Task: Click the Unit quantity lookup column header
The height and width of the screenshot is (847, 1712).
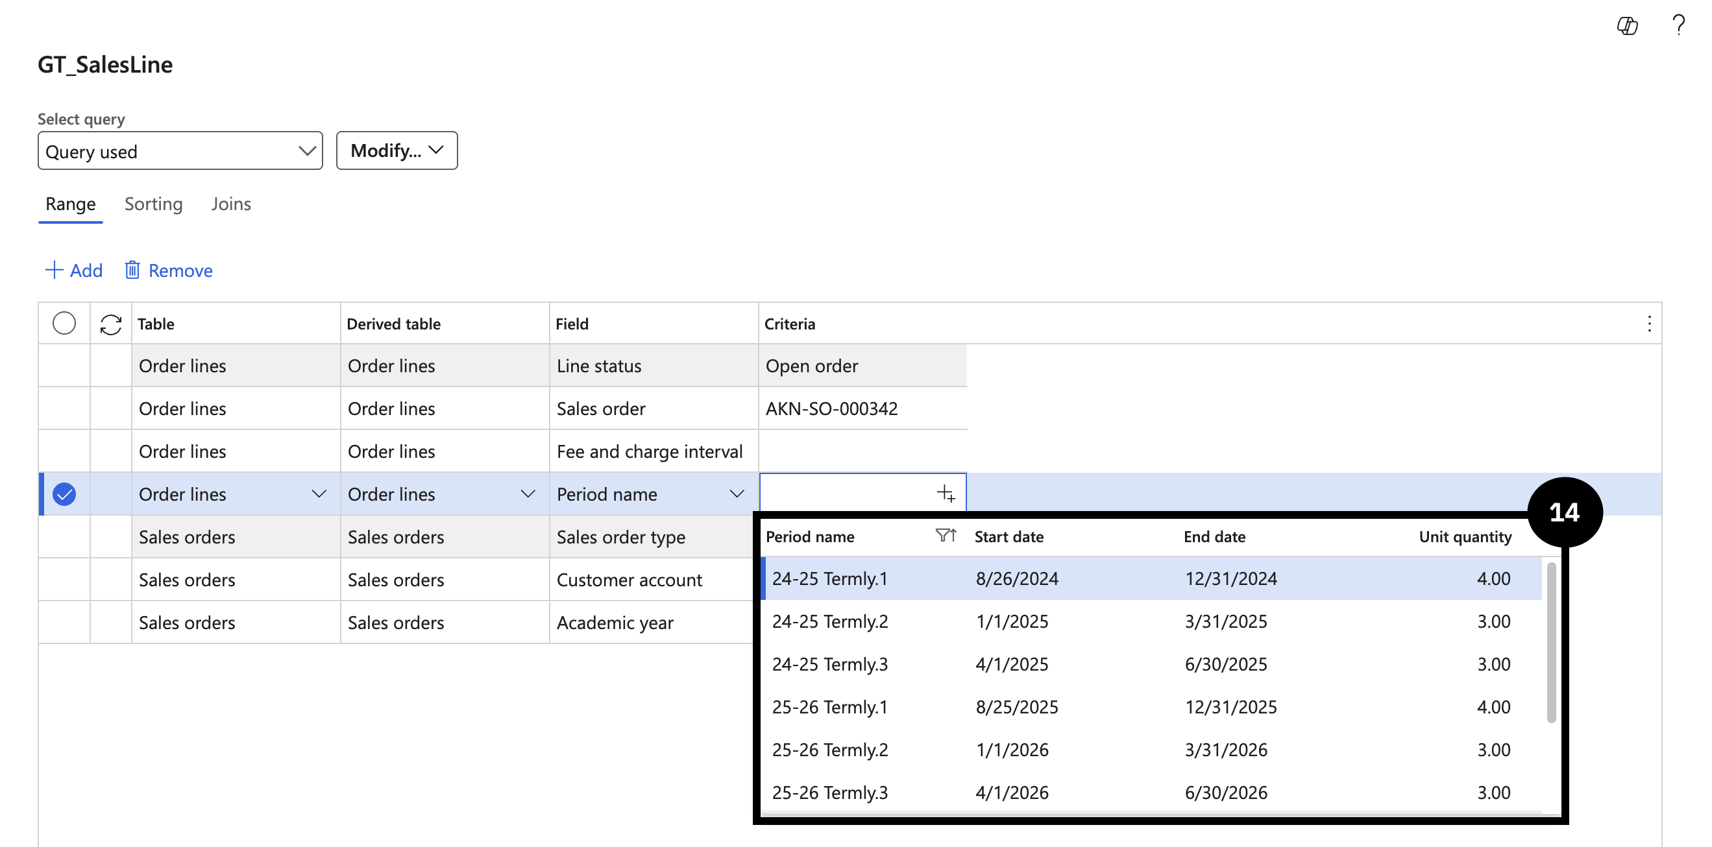Action: 1465,537
